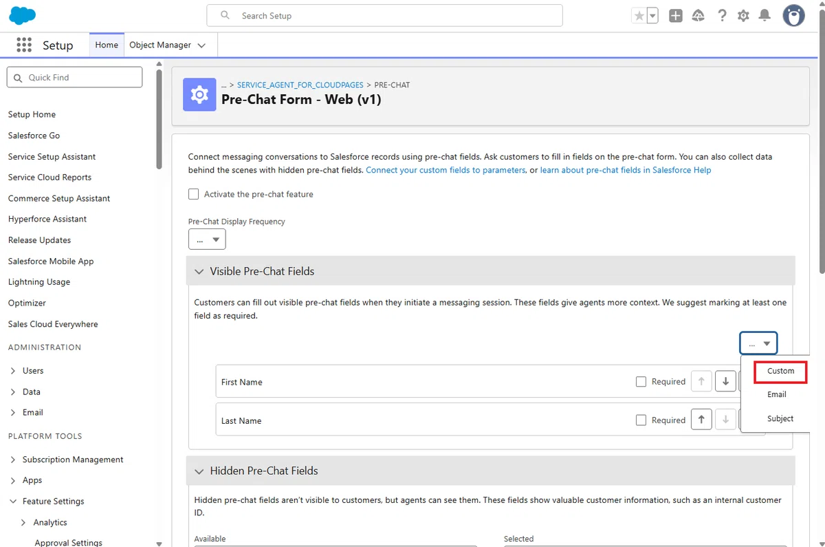Viewport: 825px width, 547px height.
Task: Open Service Cloud Reports
Action: (49, 177)
